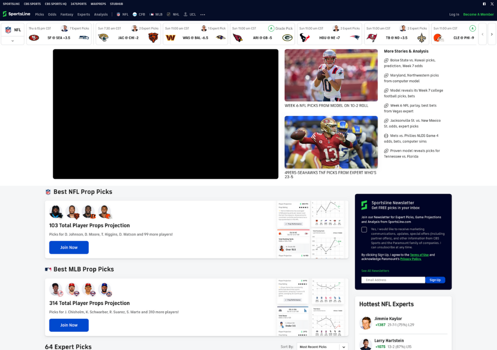Image resolution: width=497 pixels, height=350 pixels.
Task: Open Jacksonville St. vs. New Mexico St. story
Action: [412, 123]
